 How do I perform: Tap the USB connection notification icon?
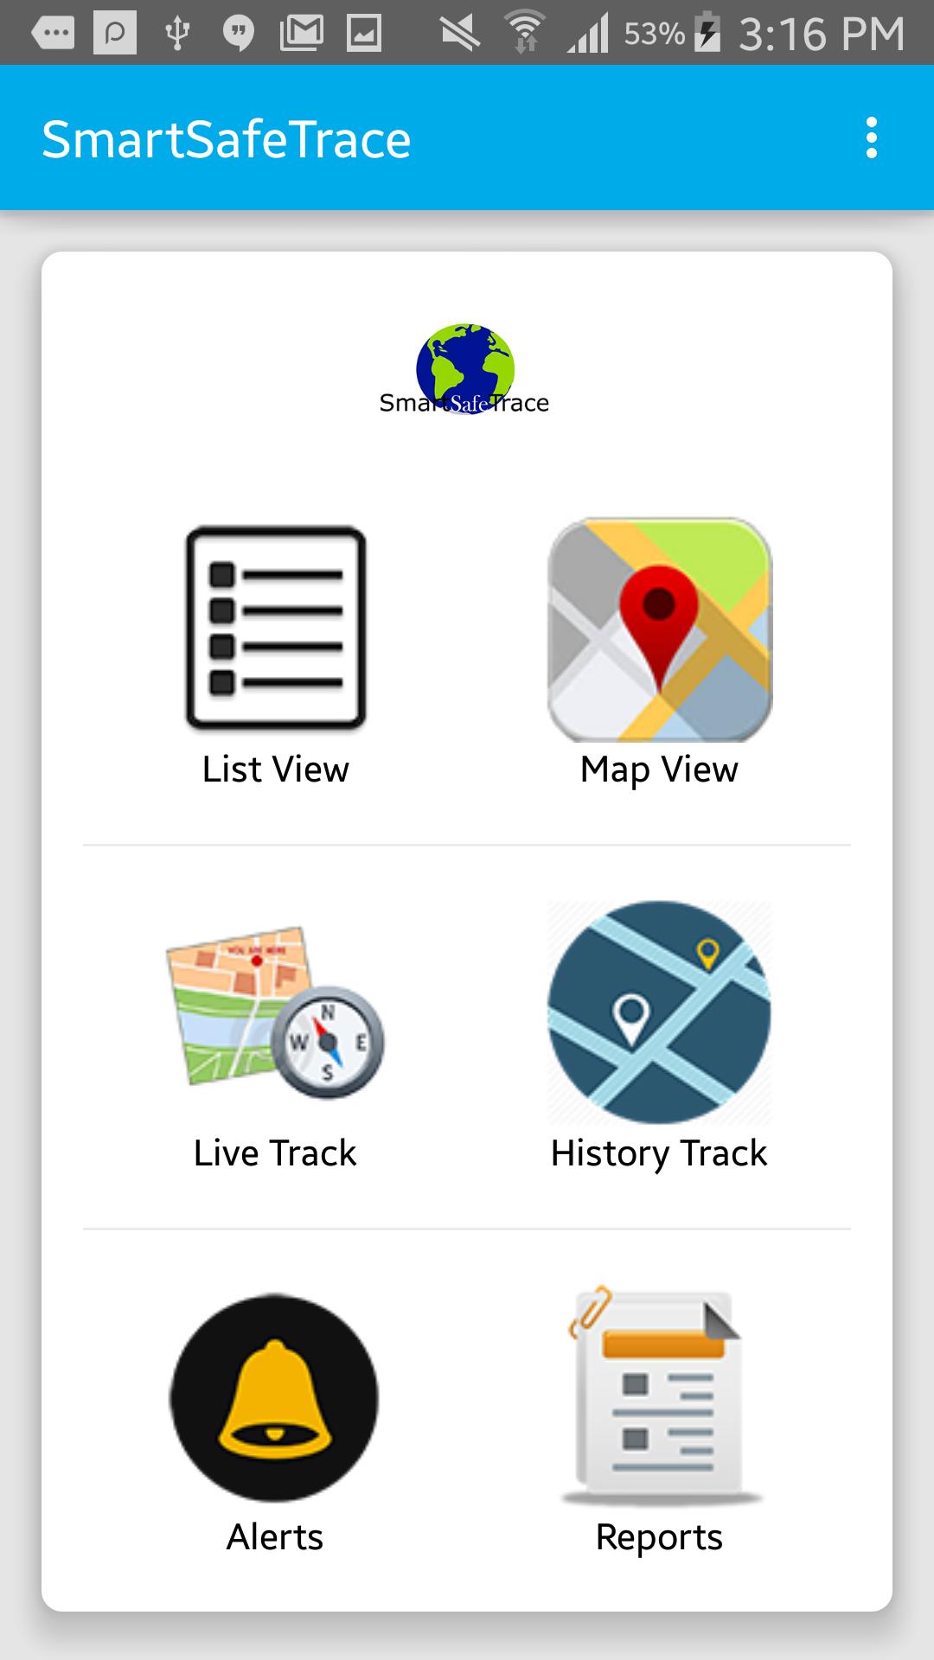coord(176,34)
